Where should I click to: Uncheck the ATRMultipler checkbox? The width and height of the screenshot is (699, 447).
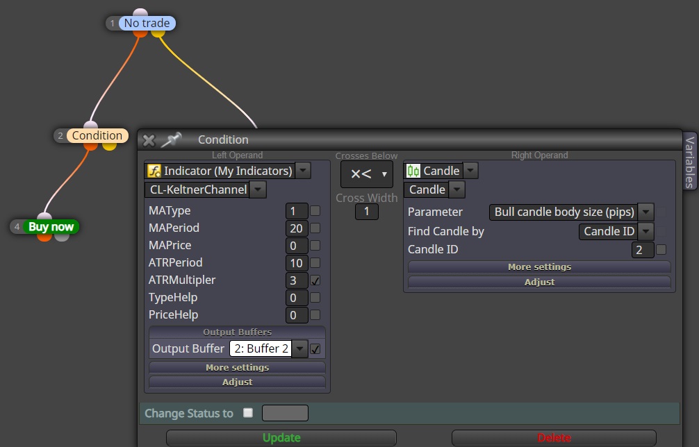coord(315,280)
